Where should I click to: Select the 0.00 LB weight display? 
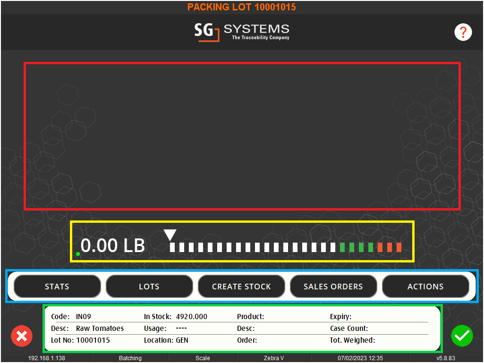(112, 245)
